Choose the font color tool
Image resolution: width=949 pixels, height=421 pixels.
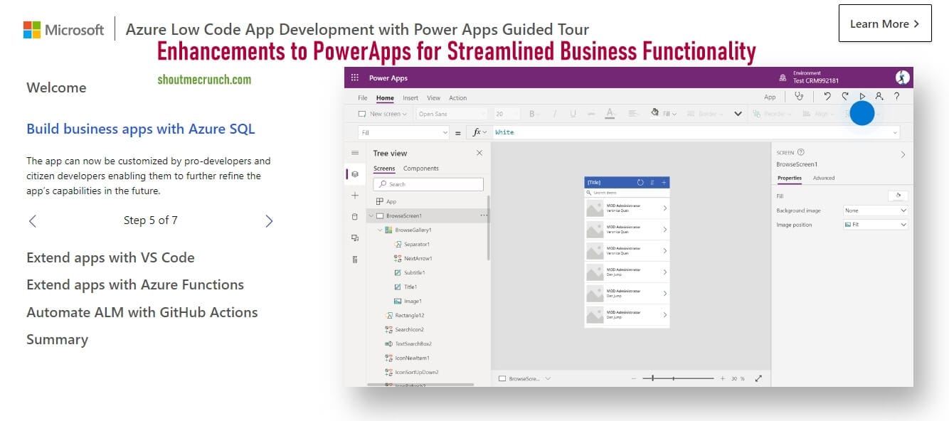click(610, 114)
